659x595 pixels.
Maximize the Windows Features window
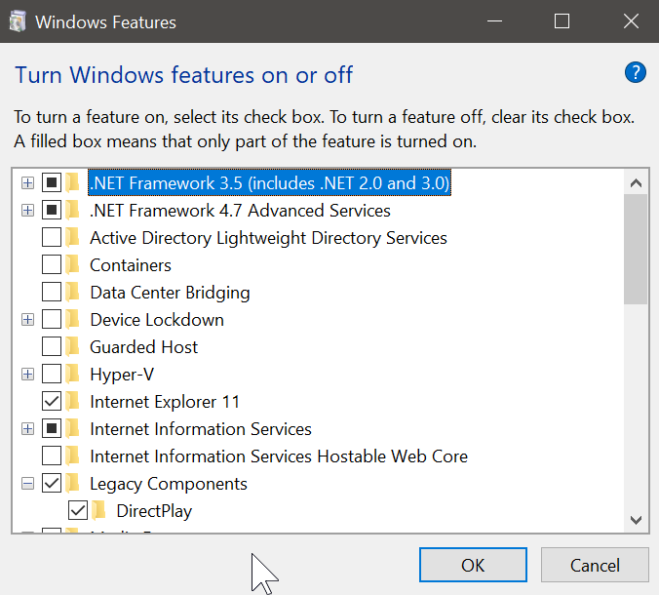pyautogui.click(x=562, y=21)
